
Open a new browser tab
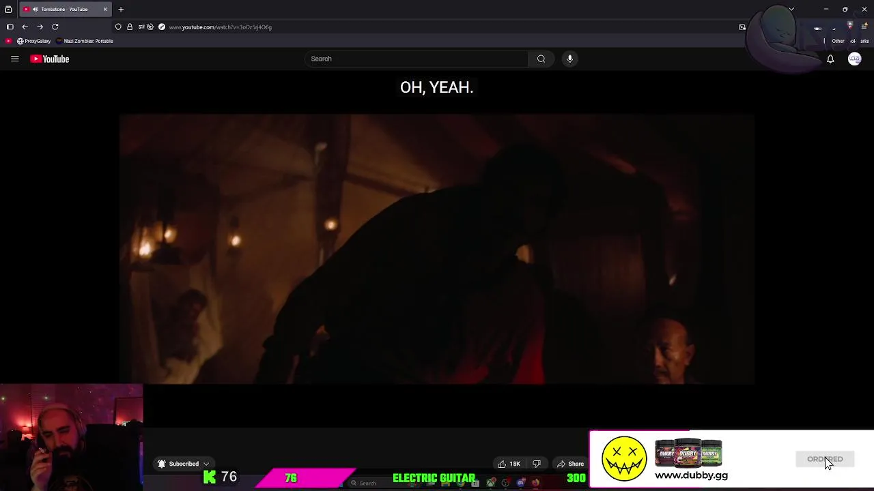(121, 10)
